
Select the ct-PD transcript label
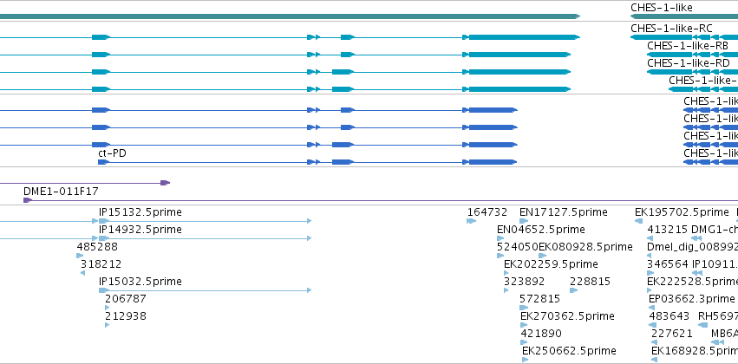[112, 153]
